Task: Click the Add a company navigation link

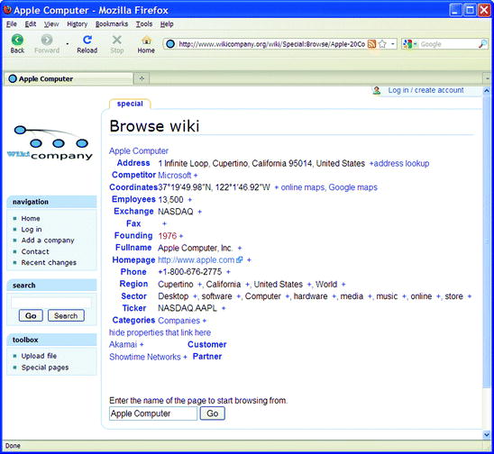Action: pyautogui.click(x=48, y=241)
